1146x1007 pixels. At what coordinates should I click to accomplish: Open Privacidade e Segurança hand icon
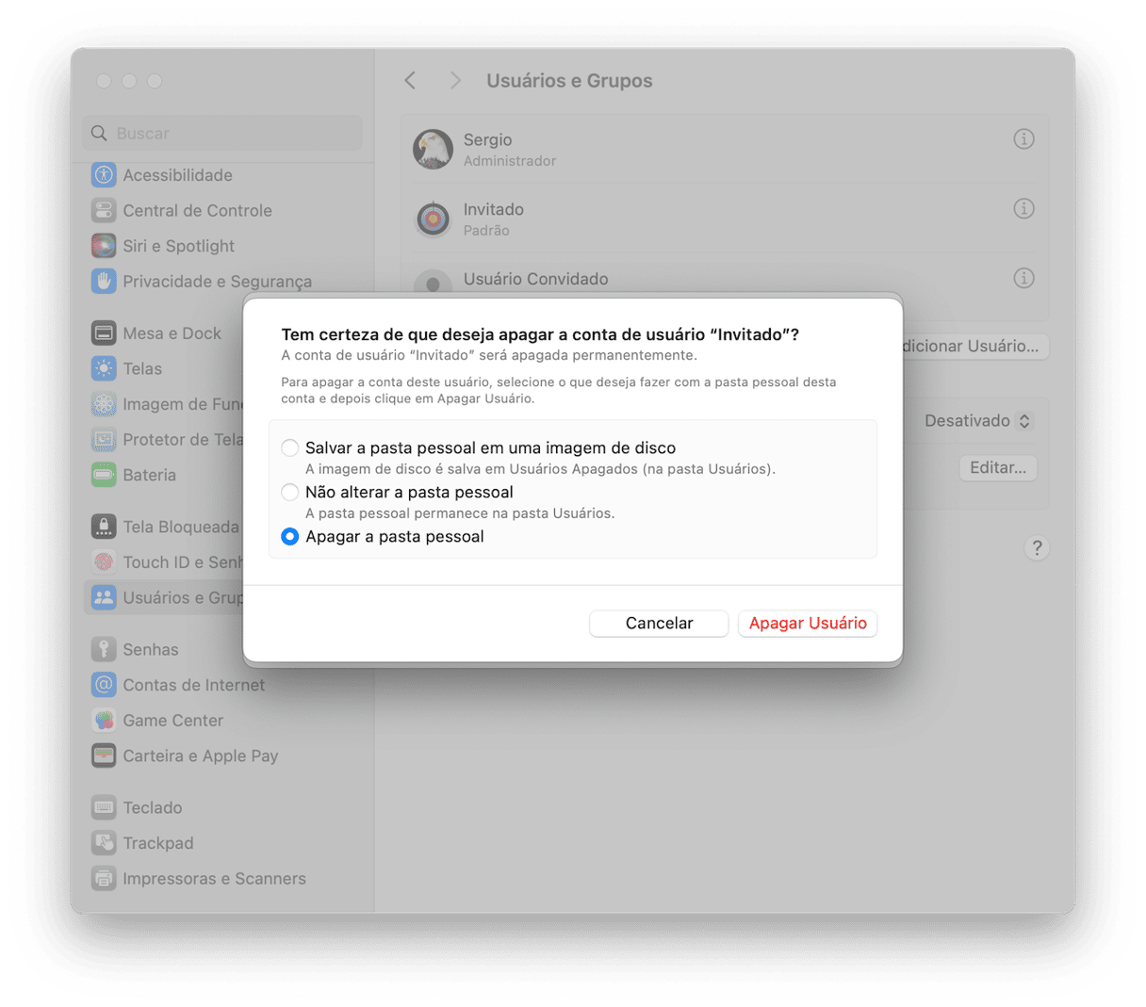(104, 281)
